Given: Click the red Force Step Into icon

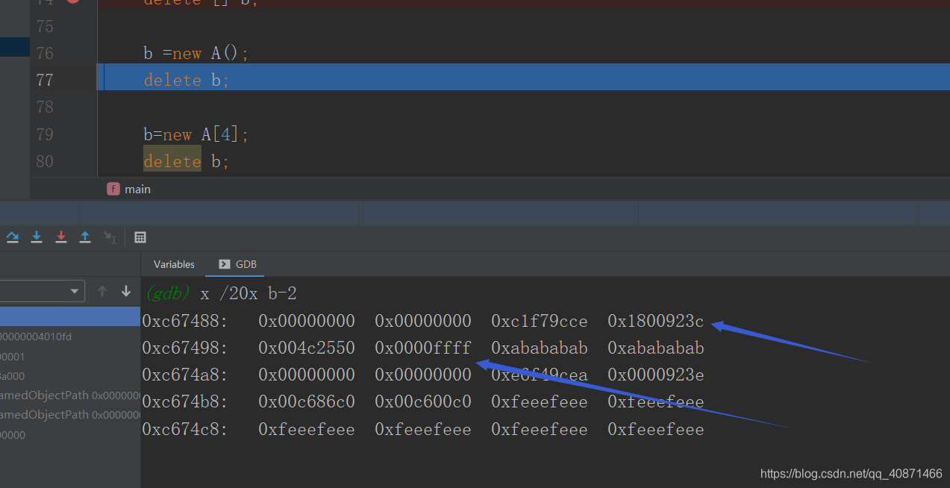Looking at the screenshot, I should tap(61, 237).
